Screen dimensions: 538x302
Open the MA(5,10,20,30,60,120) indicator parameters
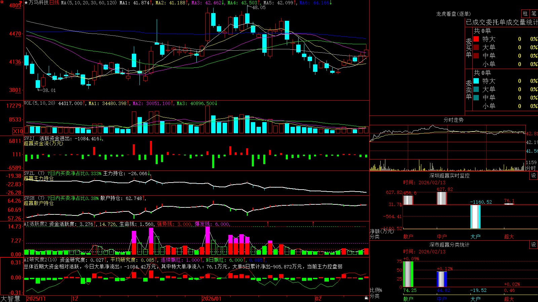coord(89,3)
